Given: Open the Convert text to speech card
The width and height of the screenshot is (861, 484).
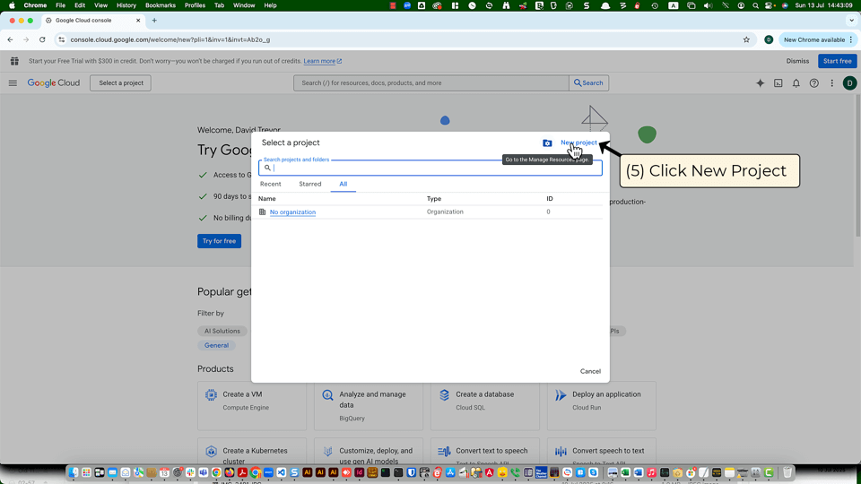Looking at the screenshot, I should point(485,452).
